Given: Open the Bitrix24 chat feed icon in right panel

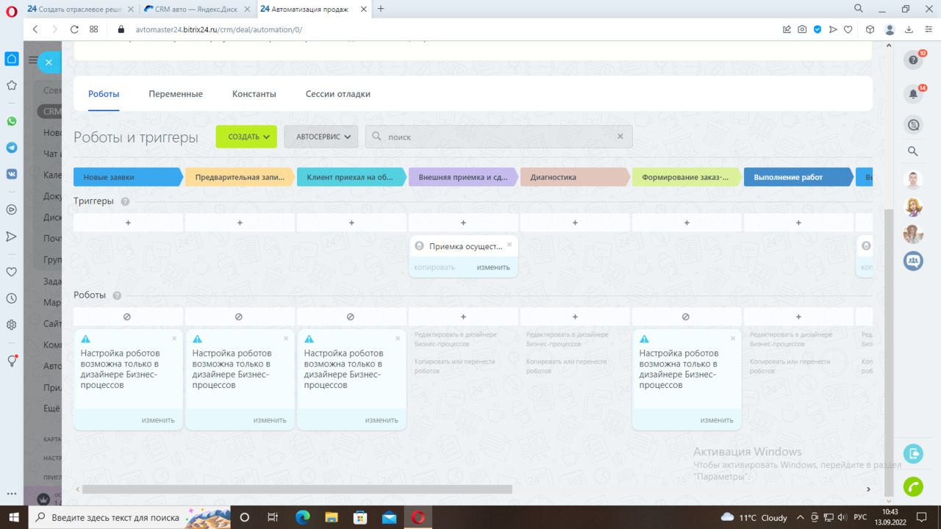Looking at the screenshot, I should coord(914,125).
